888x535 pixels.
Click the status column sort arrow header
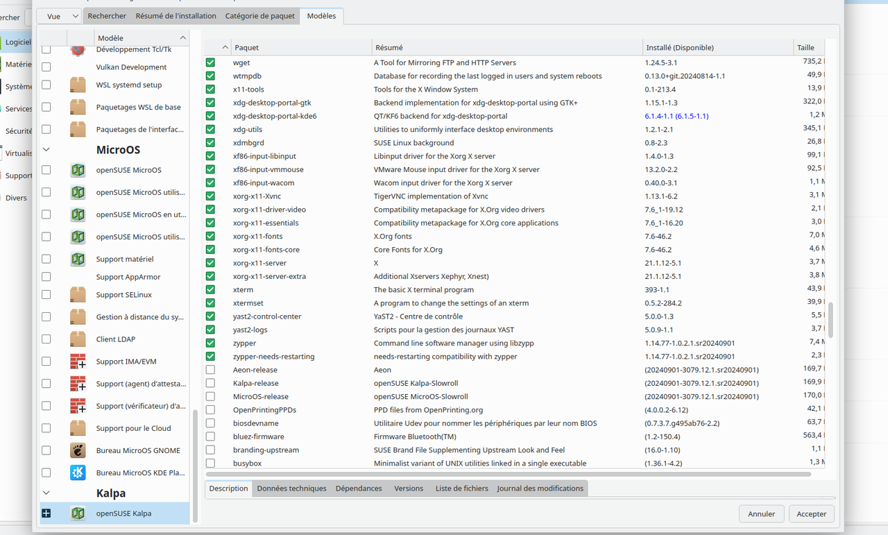click(x=216, y=47)
